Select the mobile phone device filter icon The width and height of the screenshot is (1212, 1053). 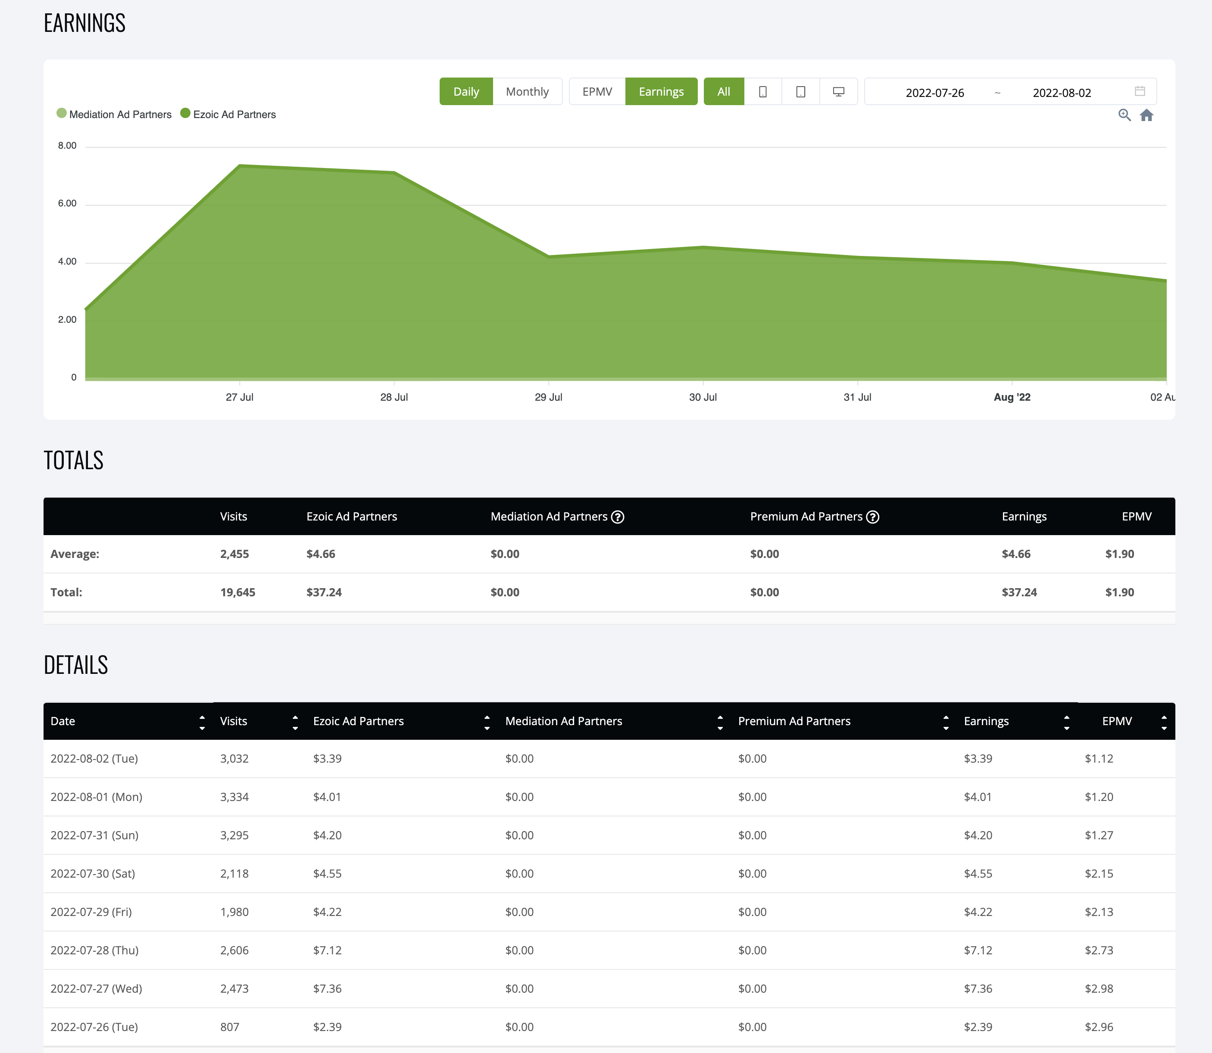coord(762,92)
